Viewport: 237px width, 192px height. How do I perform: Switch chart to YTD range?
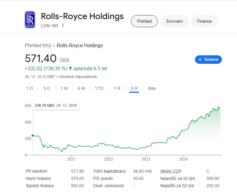coord(99,88)
